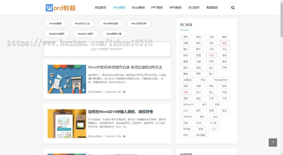This screenshot has width=283, height=155.
Task: Click the Word教程 site logo
Action: coord(61,8)
